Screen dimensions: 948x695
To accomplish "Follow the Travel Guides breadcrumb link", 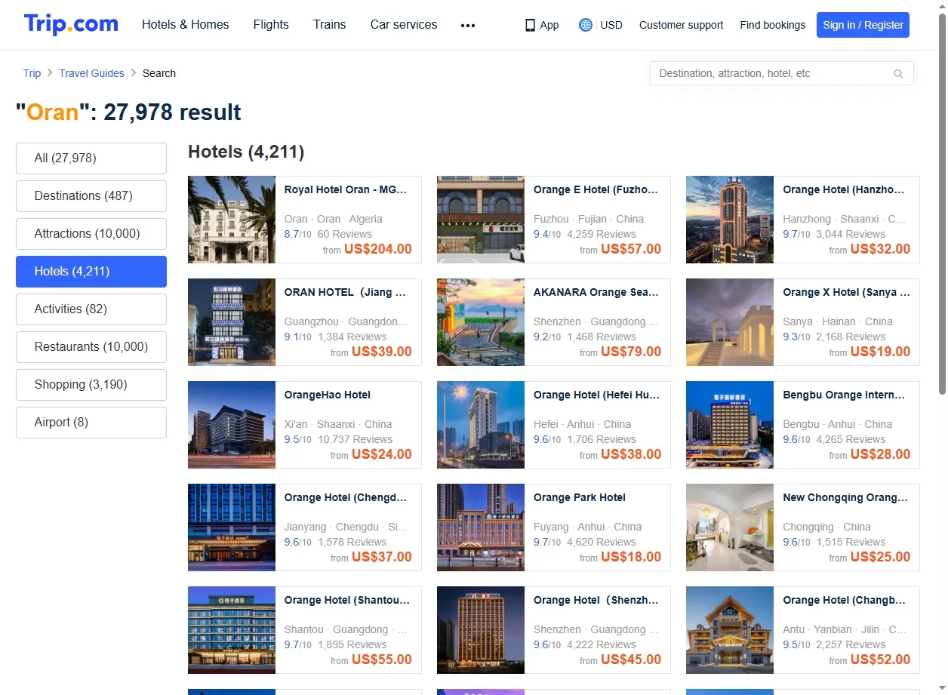I will pos(91,73).
